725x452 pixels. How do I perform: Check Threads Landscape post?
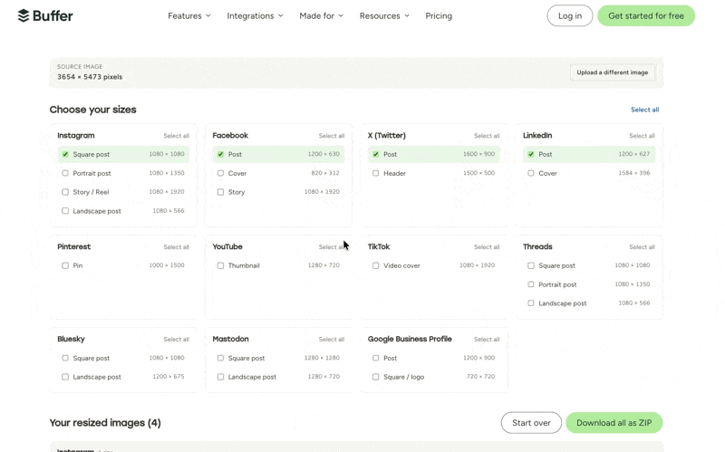point(531,303)
